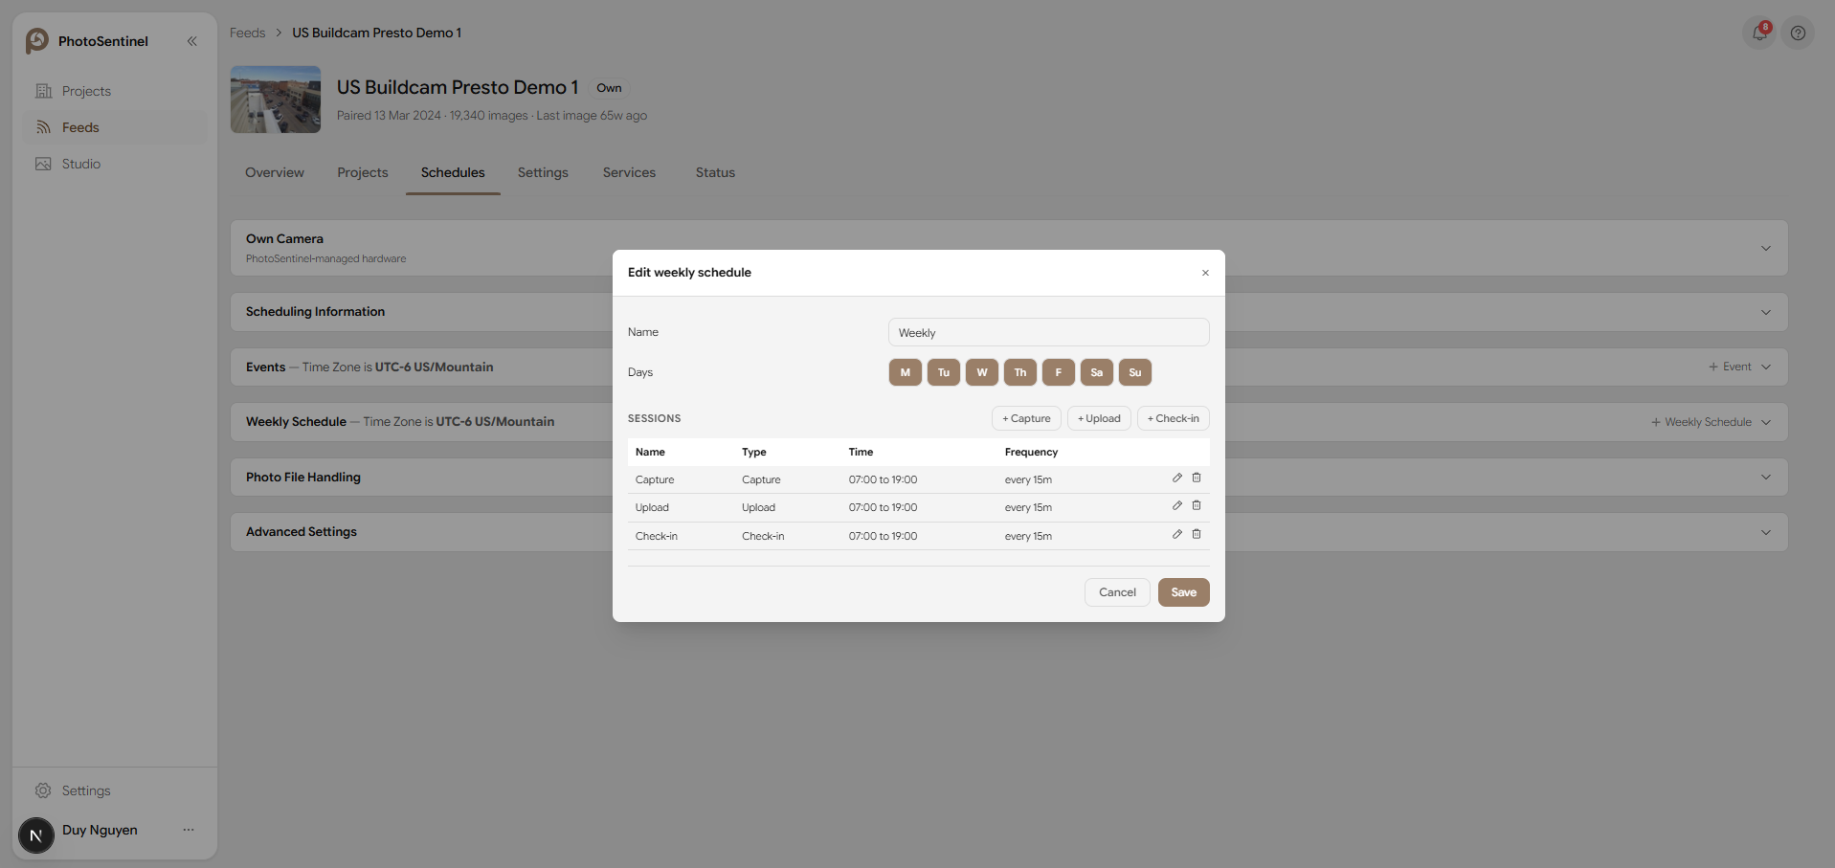
Task: Add a Check-in session
Action: [1173, 418]
